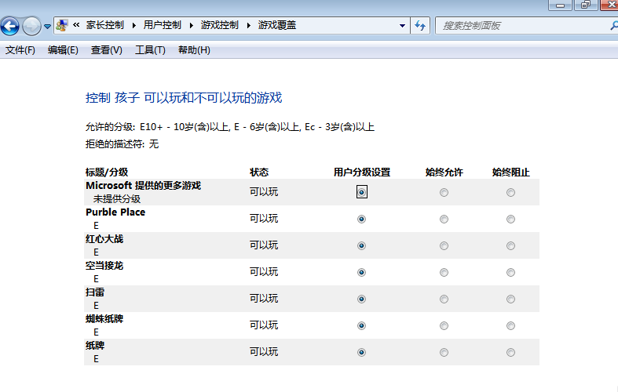Select 始终阻止 for 红心大战
Image resolution: width=618 pixels, height=392 pixels.
click(510, 245)
